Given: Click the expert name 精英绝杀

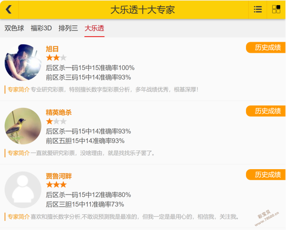Looking at the screenshot, I should pyautogui.click(x=59, y=113).
